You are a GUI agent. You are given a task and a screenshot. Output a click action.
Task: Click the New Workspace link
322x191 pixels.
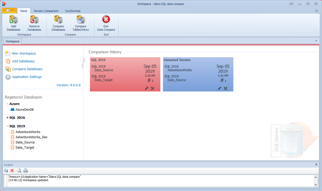pos(24,53)
